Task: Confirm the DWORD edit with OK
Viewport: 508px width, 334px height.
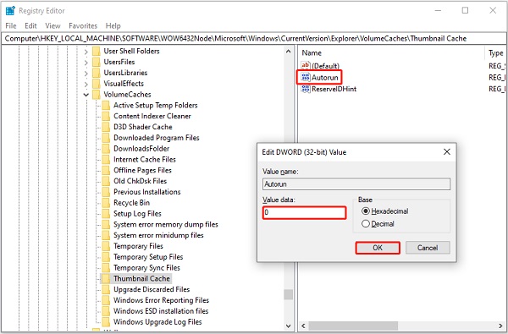Action: point(378,248)
